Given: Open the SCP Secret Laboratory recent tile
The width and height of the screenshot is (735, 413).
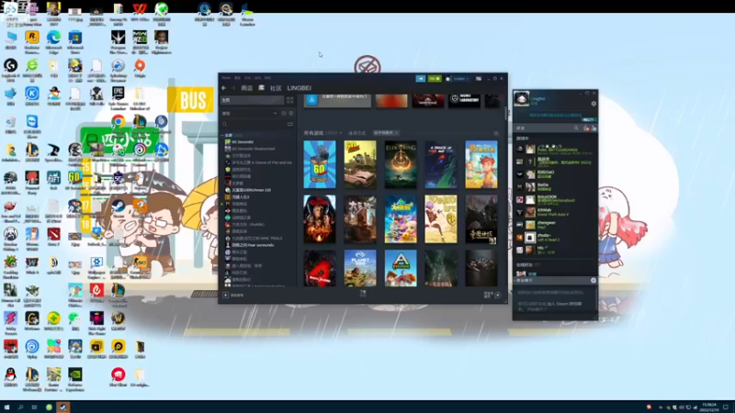Looking at the screenshot, I should 464,101.
